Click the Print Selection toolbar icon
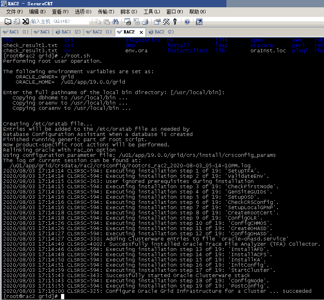The image size is (324, 300). (x=137, y=22)
